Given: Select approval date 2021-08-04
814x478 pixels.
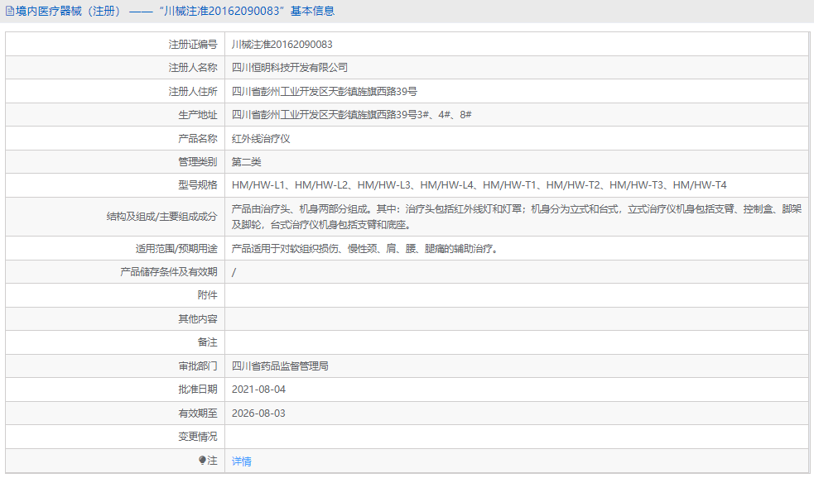Looking at the screenshot, I should point(258,390).
